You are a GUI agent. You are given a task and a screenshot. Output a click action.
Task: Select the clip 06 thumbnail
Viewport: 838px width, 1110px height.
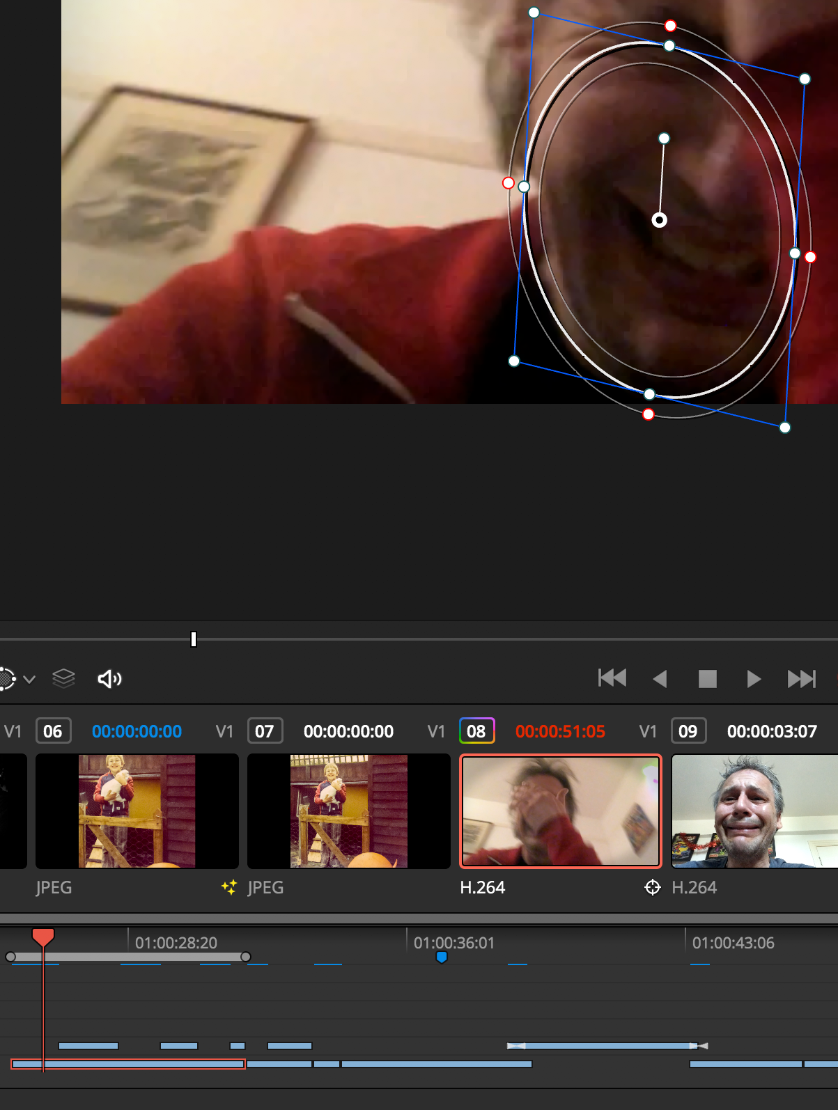coord(137,811)
